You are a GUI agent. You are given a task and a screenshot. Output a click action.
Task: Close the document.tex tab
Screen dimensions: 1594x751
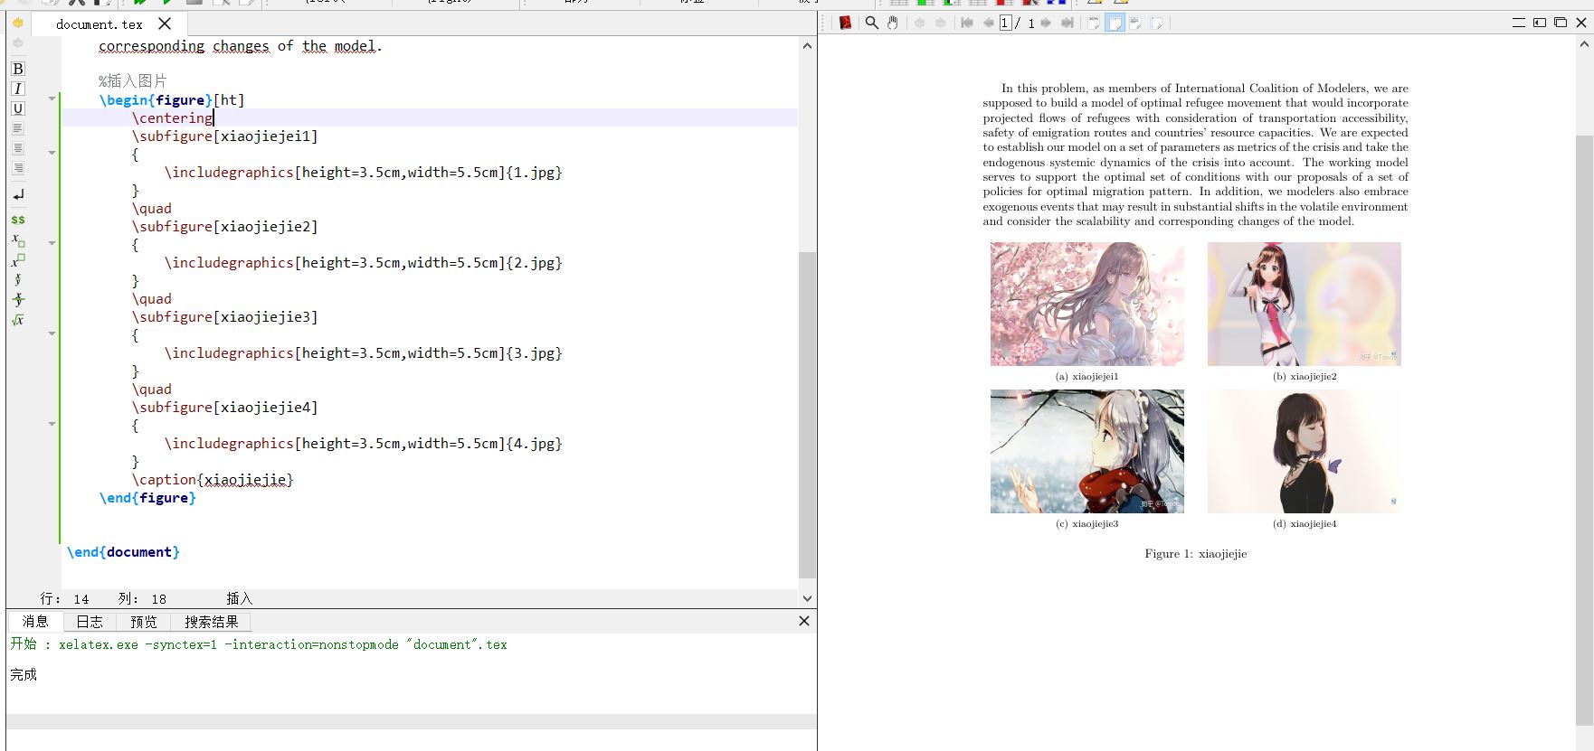point(165,23)
